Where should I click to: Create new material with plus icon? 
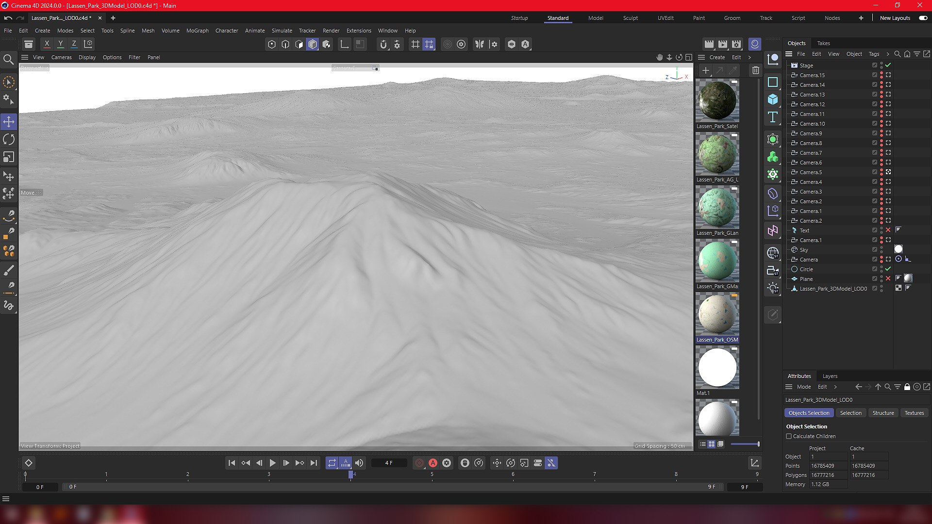click(x=706, y=70)
